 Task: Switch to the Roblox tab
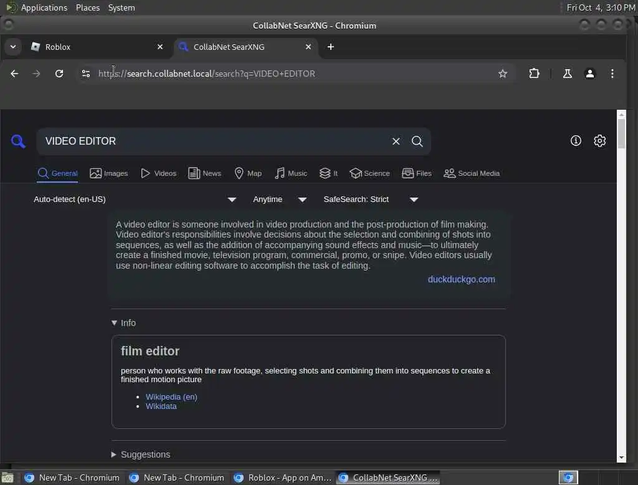(98, 47)
